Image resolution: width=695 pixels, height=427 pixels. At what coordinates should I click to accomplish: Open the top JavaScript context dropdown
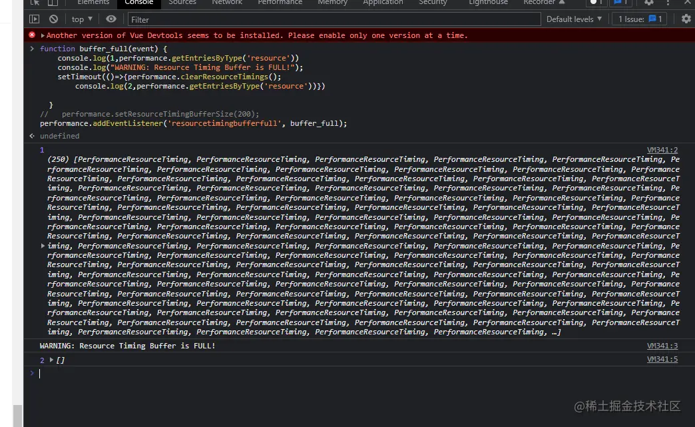tap(82, 19)
